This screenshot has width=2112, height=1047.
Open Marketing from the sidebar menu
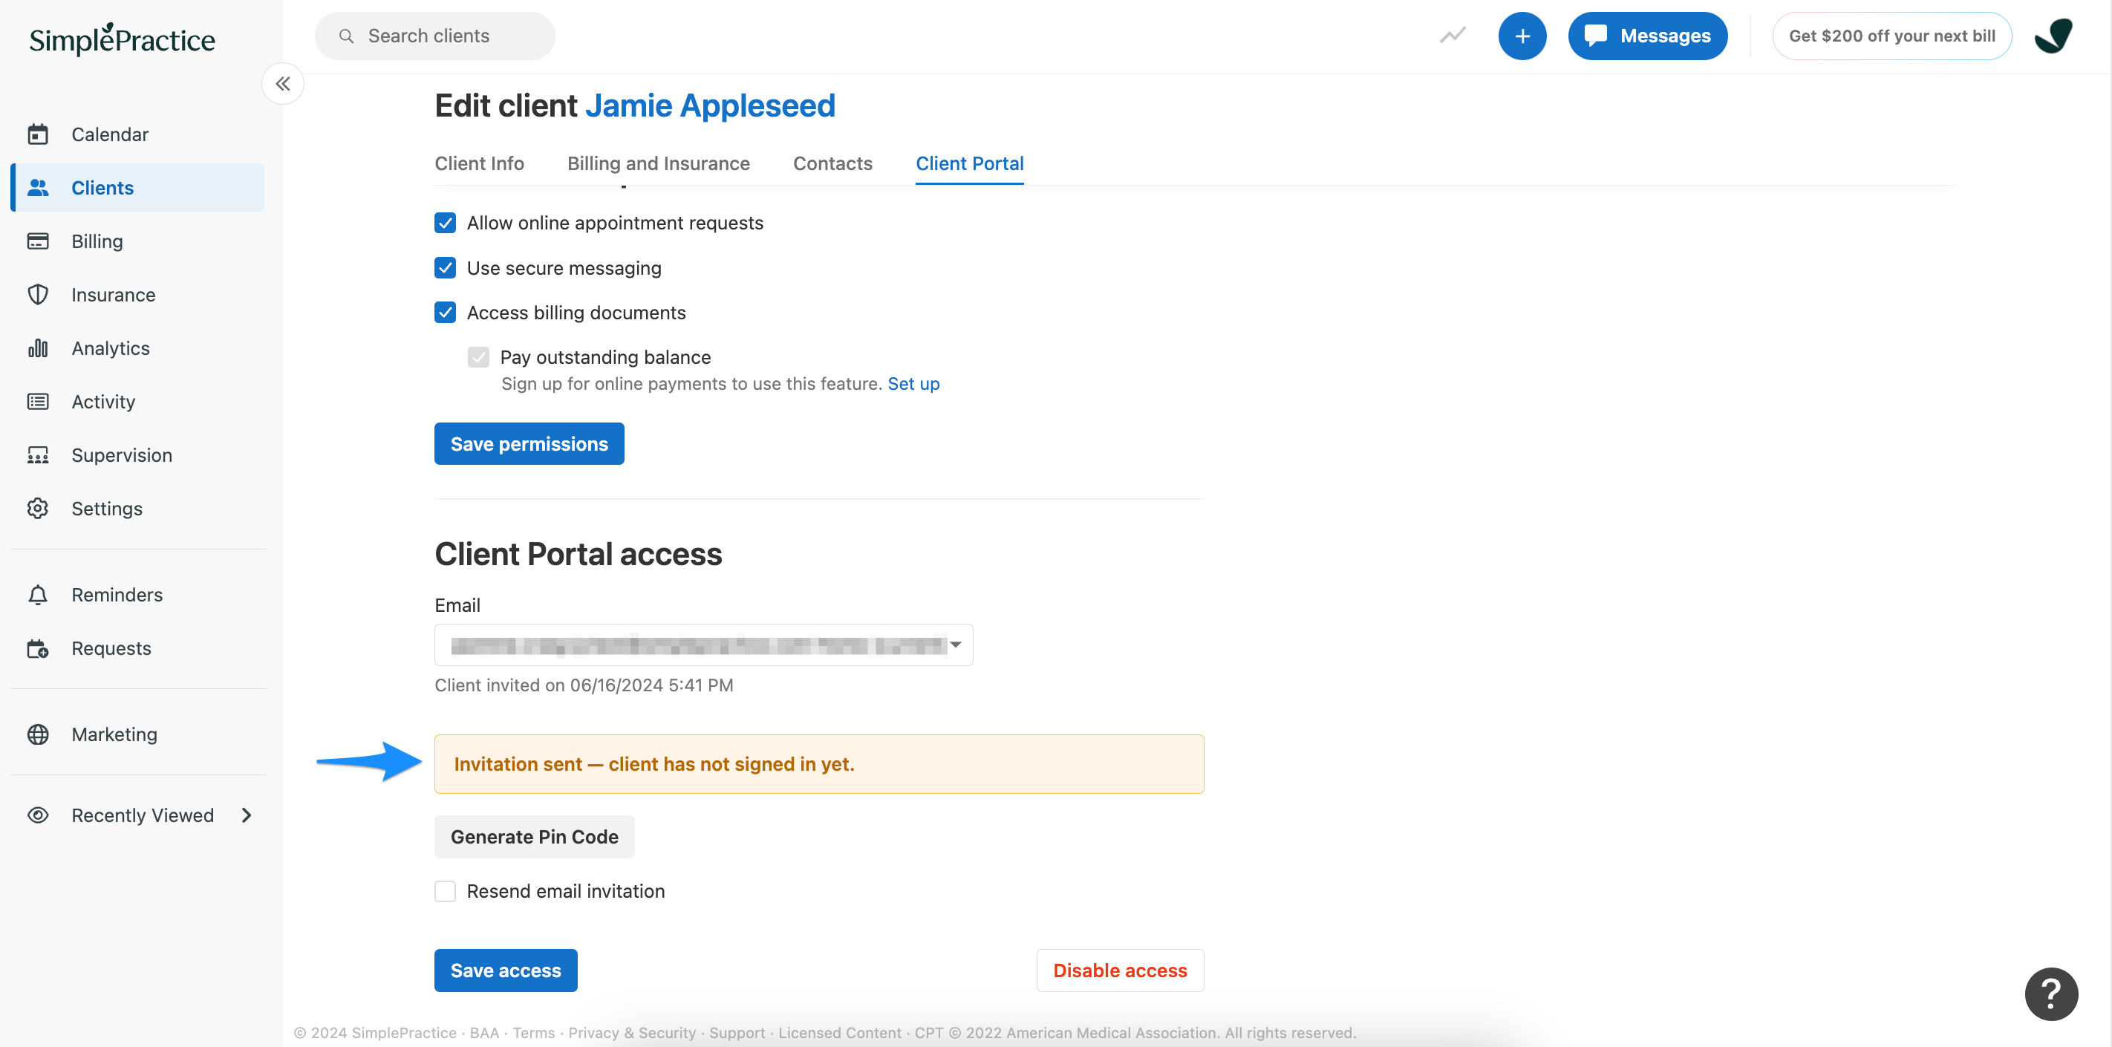click(x=137, y=734)
